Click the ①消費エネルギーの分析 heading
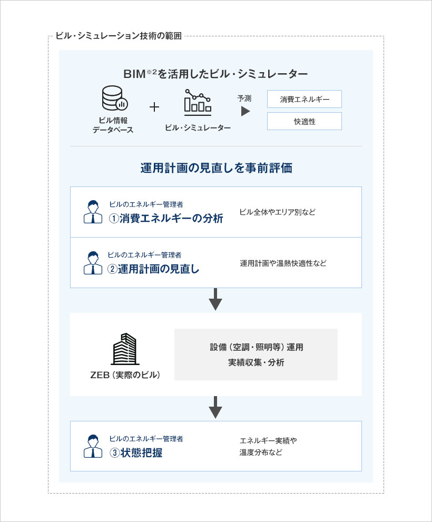 [166, 219]
